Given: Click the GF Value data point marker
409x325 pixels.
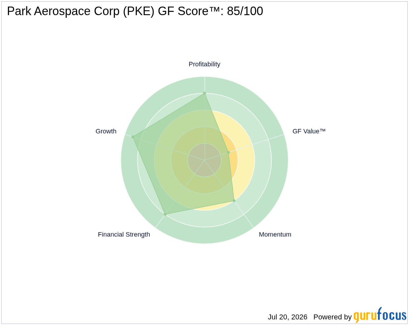Looking at the screenshot, I should pos(228,152).
